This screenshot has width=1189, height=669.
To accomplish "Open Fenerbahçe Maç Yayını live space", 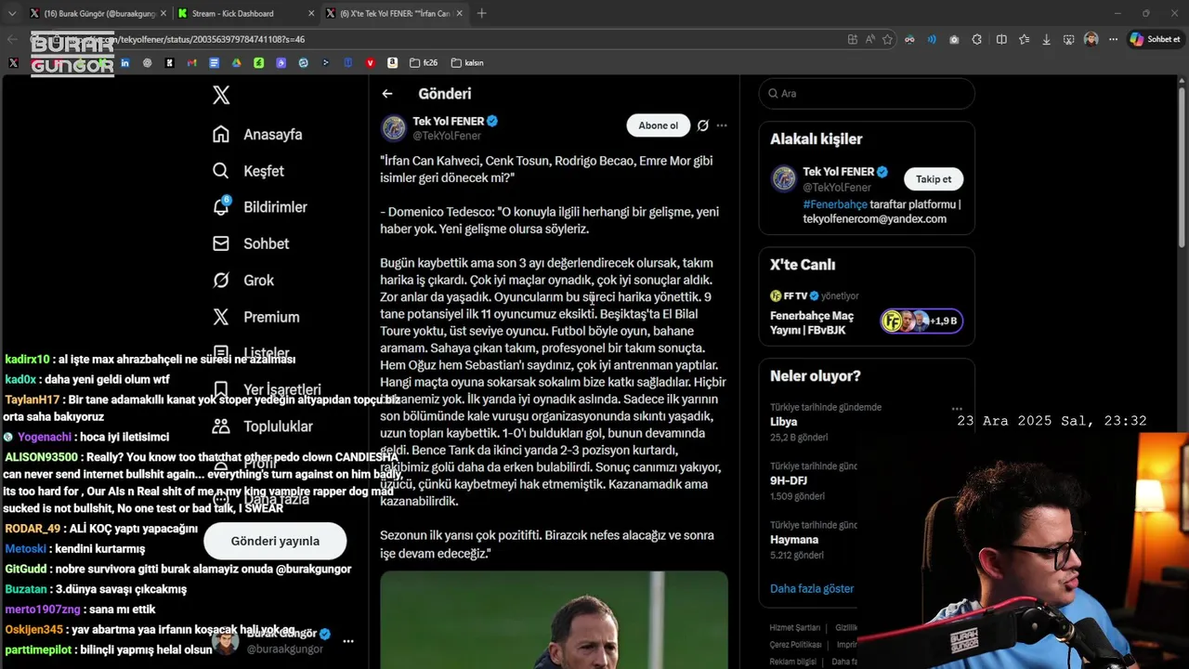I will coord(812,322).
